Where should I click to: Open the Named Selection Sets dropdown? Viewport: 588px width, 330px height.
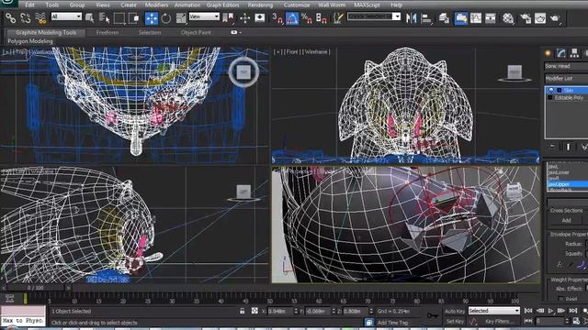[x=374, y=16]
